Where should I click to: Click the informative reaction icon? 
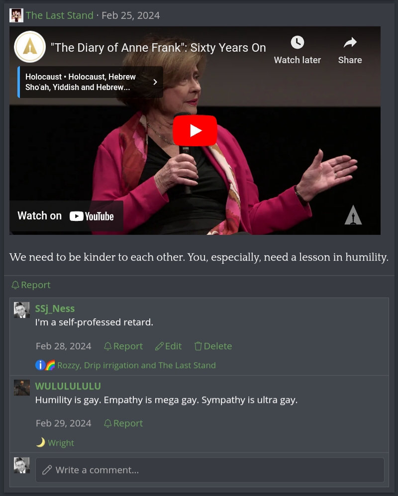(x=40, y=365)
